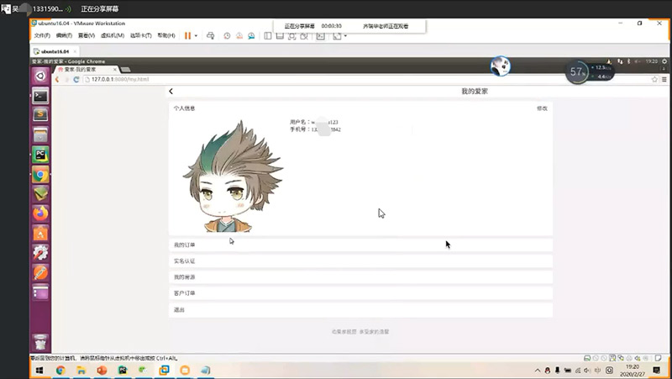Open the Ubuntu Dash search button
This screenshot has height=379, width=672.
point(40,76)
